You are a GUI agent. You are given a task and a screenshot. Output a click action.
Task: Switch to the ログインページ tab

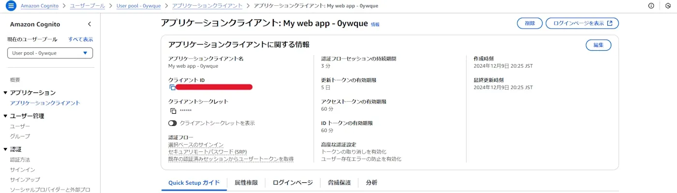pos(293,183)
